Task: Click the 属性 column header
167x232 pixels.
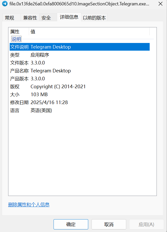Action: (x=19, y=31)
